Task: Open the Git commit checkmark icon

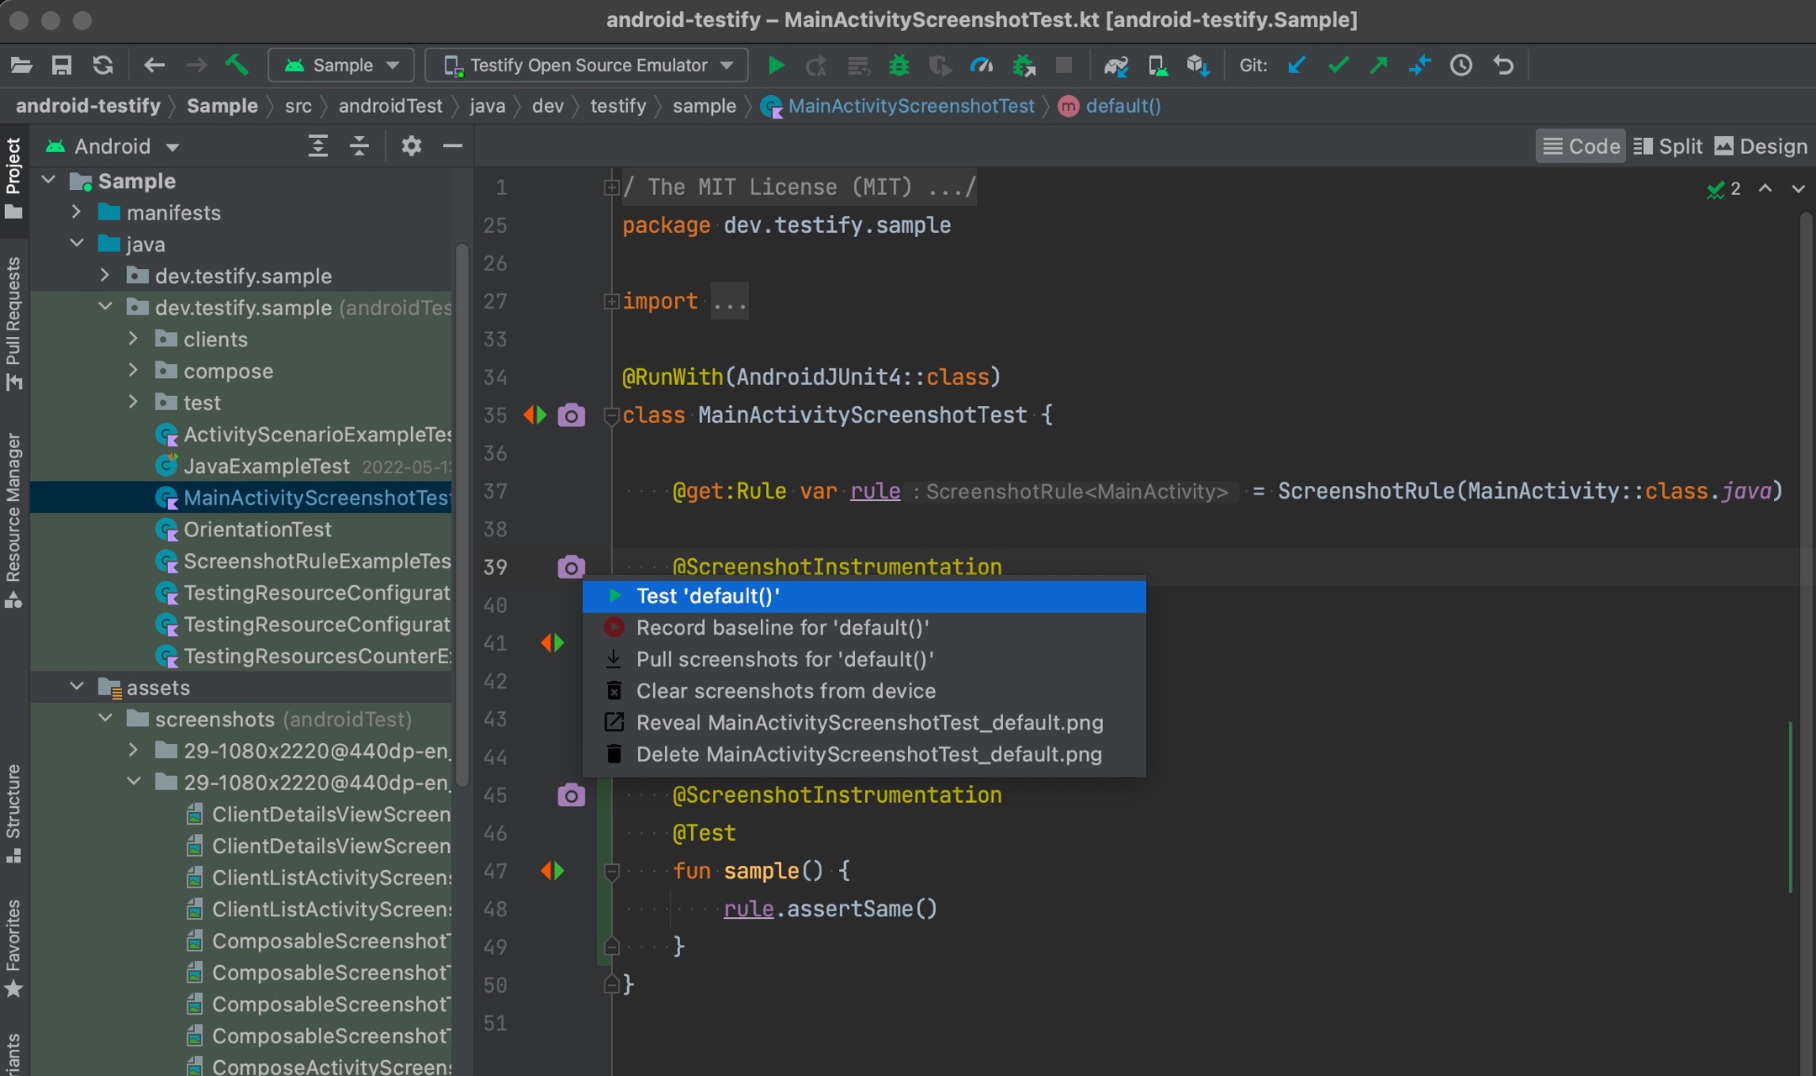Action: click(x=1337, y=65)
